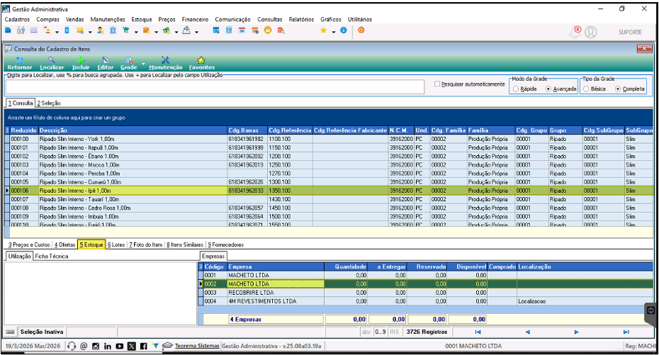Viewport: 659px width, 355px height.
Task: Click the Incluir plus icon
Action: click(x=81, y=60)
